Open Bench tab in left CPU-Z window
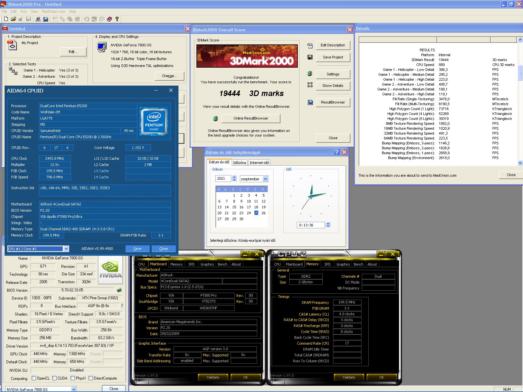The width and height of the screenshot is (523, 392). 223,264
